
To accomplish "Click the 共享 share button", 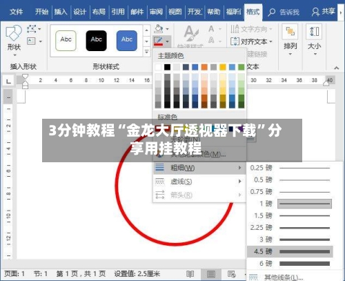I will click(324, 12).
